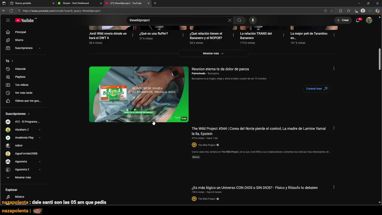Expand shorts shelf with Mostrar más

click(213, 53)
